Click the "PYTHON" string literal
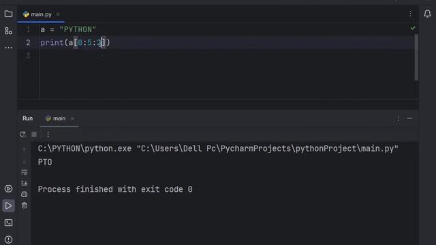The height and width of the screenshot is (245, 436). tap(78, 29)
